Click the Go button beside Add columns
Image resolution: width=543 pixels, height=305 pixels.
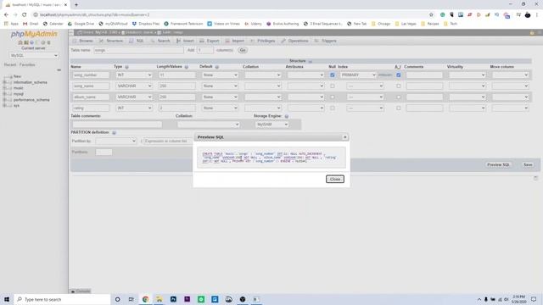[243, 51]
